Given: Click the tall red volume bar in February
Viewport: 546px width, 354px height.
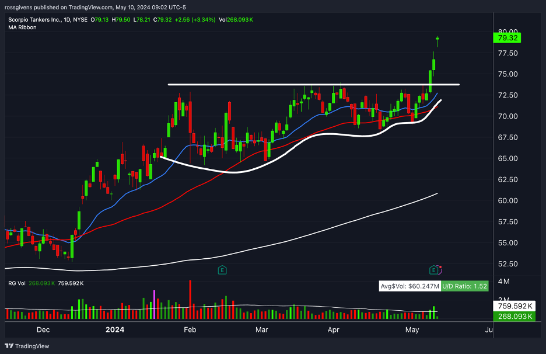Looking at the screenshot, I should (190, 299).
